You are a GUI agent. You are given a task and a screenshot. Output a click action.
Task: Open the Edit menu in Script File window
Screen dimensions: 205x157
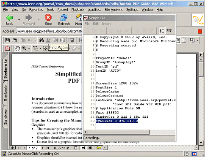[x=96, y=24]
